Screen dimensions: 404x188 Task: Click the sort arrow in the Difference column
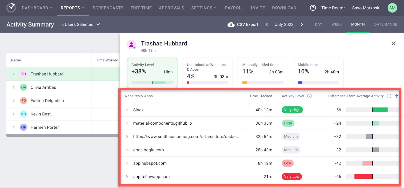[397, 96]
